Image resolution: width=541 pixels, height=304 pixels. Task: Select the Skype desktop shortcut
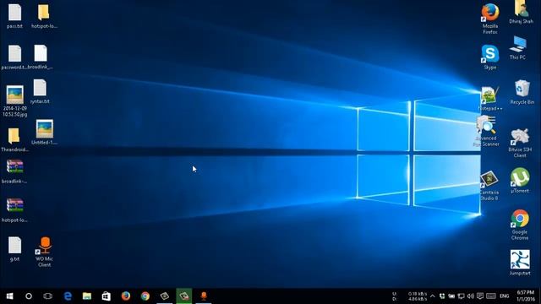[x=490, y=57]
